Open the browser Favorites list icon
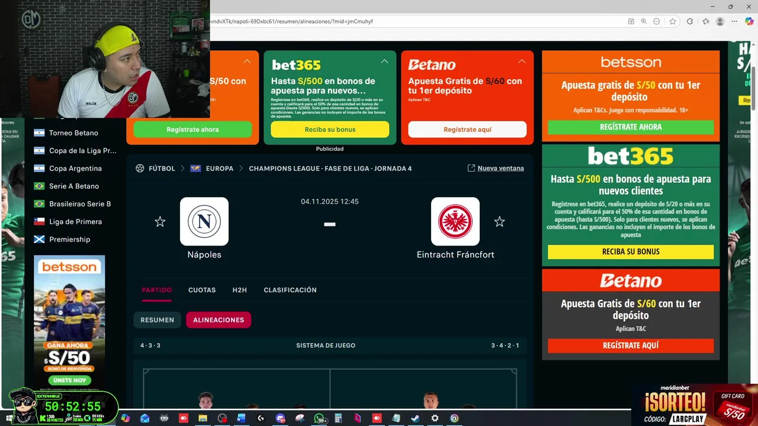Image resolution: width=758 pixels, height=426 pixels. pos(706,21)
